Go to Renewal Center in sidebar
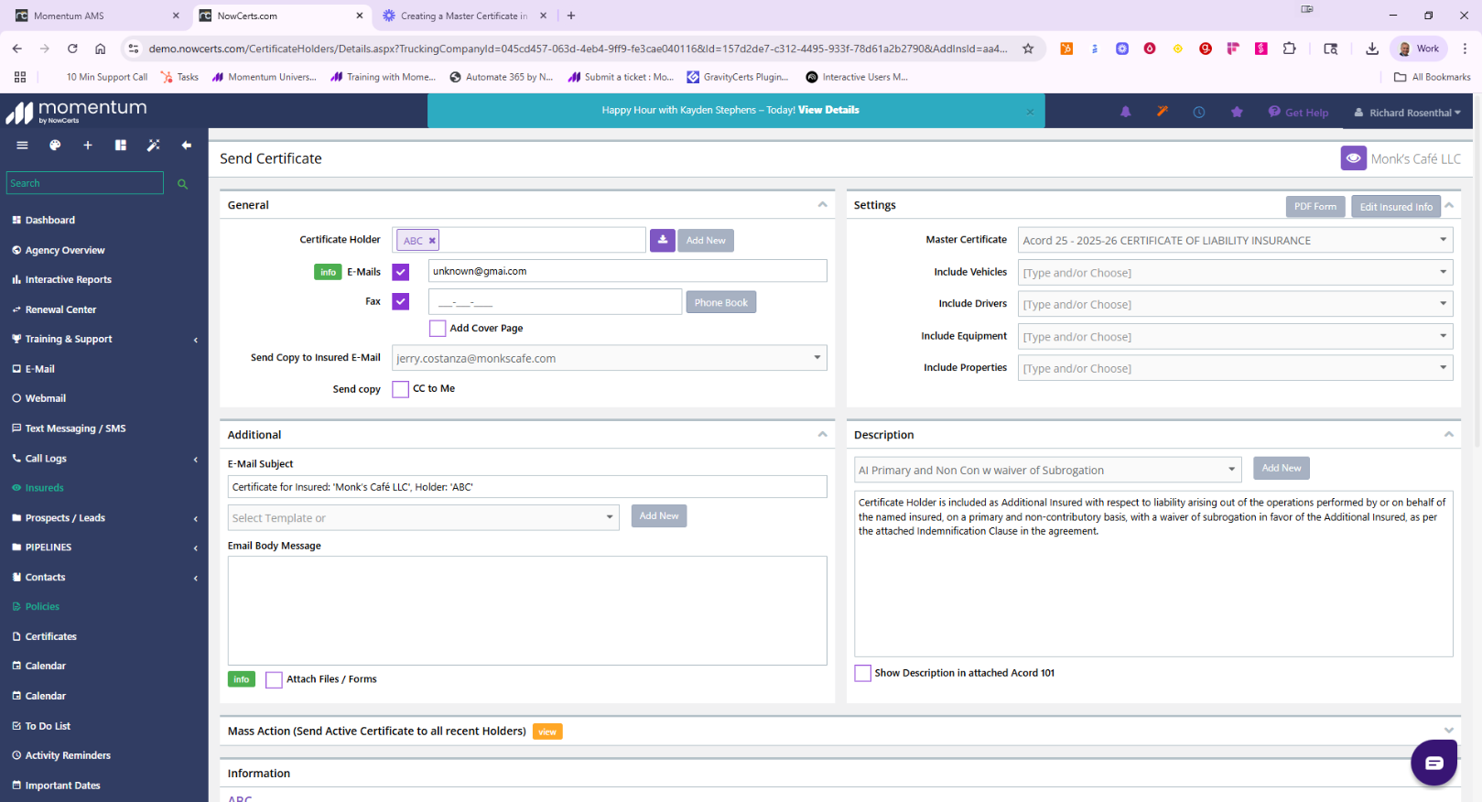 pos(60,309)
